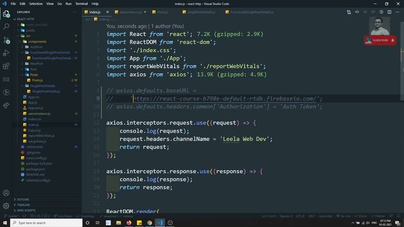The width and height of the screenshot is (404, 227).
Task: Click the GitLens blame annotation above line 1
Action: 145,26
